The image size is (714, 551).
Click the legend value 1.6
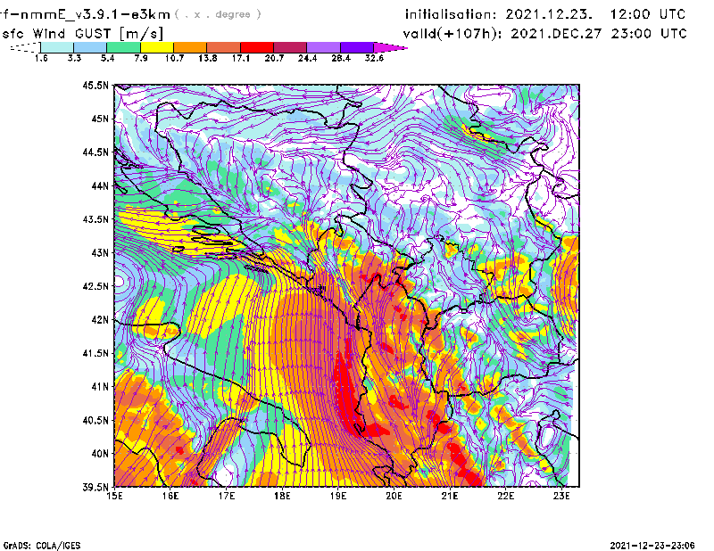(x=41, y=58)
